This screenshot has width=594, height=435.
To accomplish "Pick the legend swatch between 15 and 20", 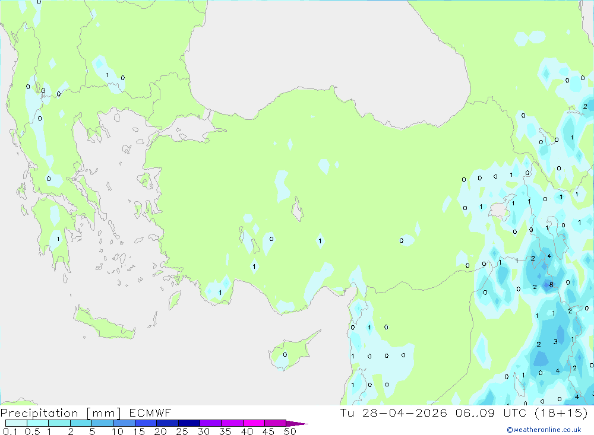I will (146, 423).
